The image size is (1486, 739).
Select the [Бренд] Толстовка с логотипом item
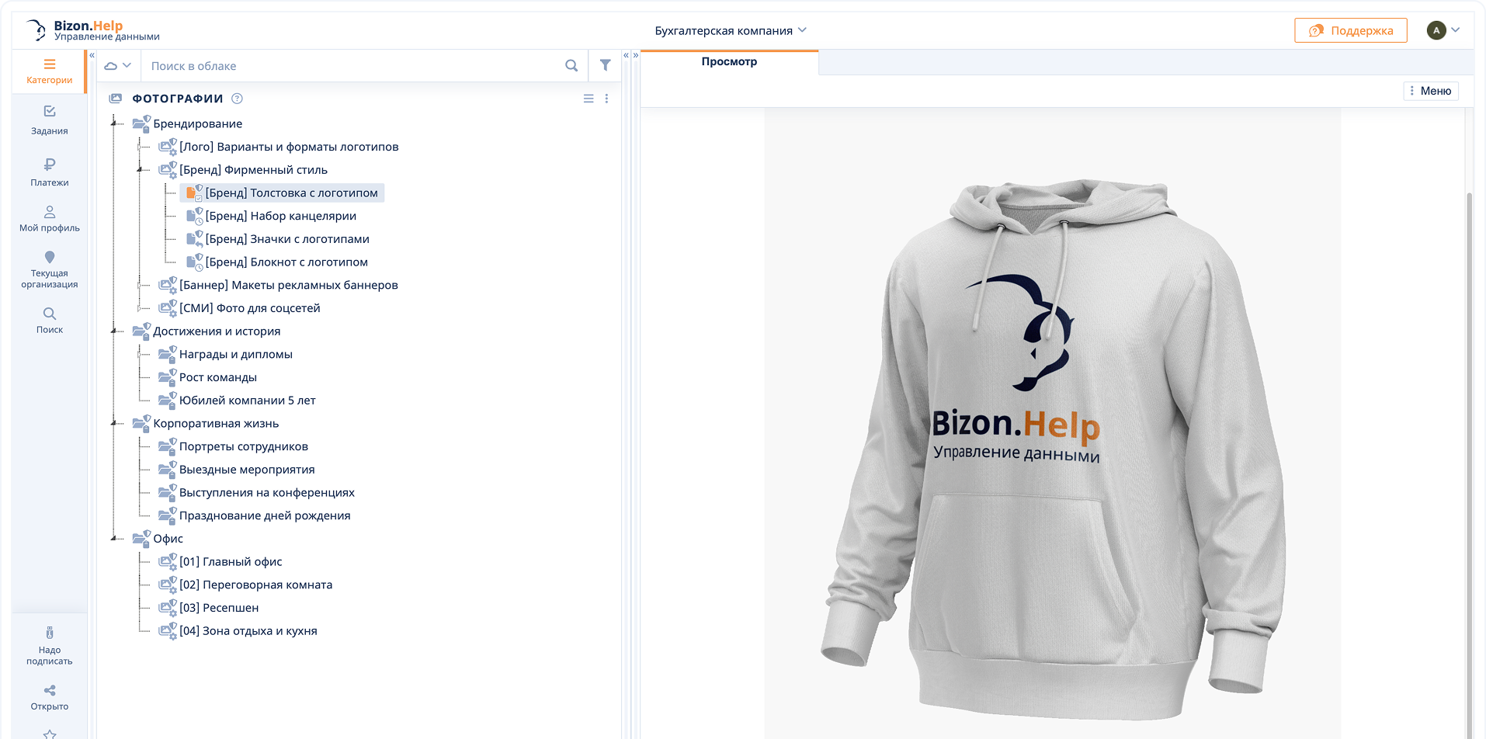point(295,193)
